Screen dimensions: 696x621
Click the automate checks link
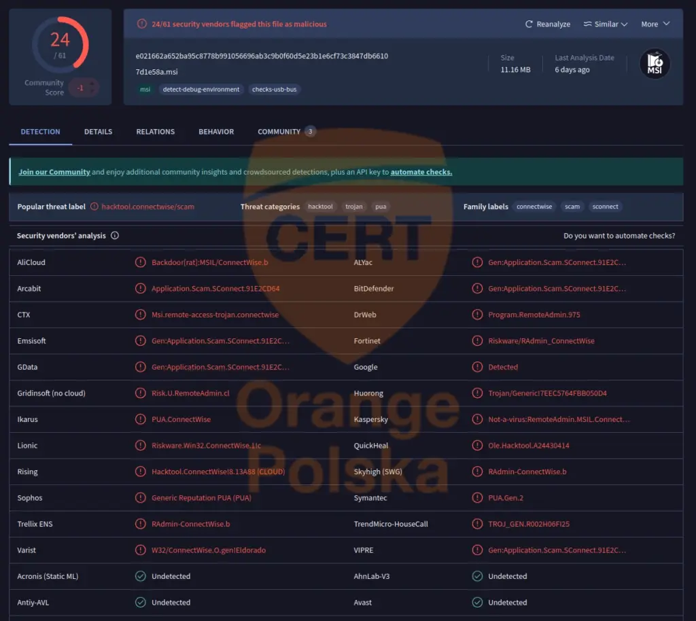click(421, 172)
